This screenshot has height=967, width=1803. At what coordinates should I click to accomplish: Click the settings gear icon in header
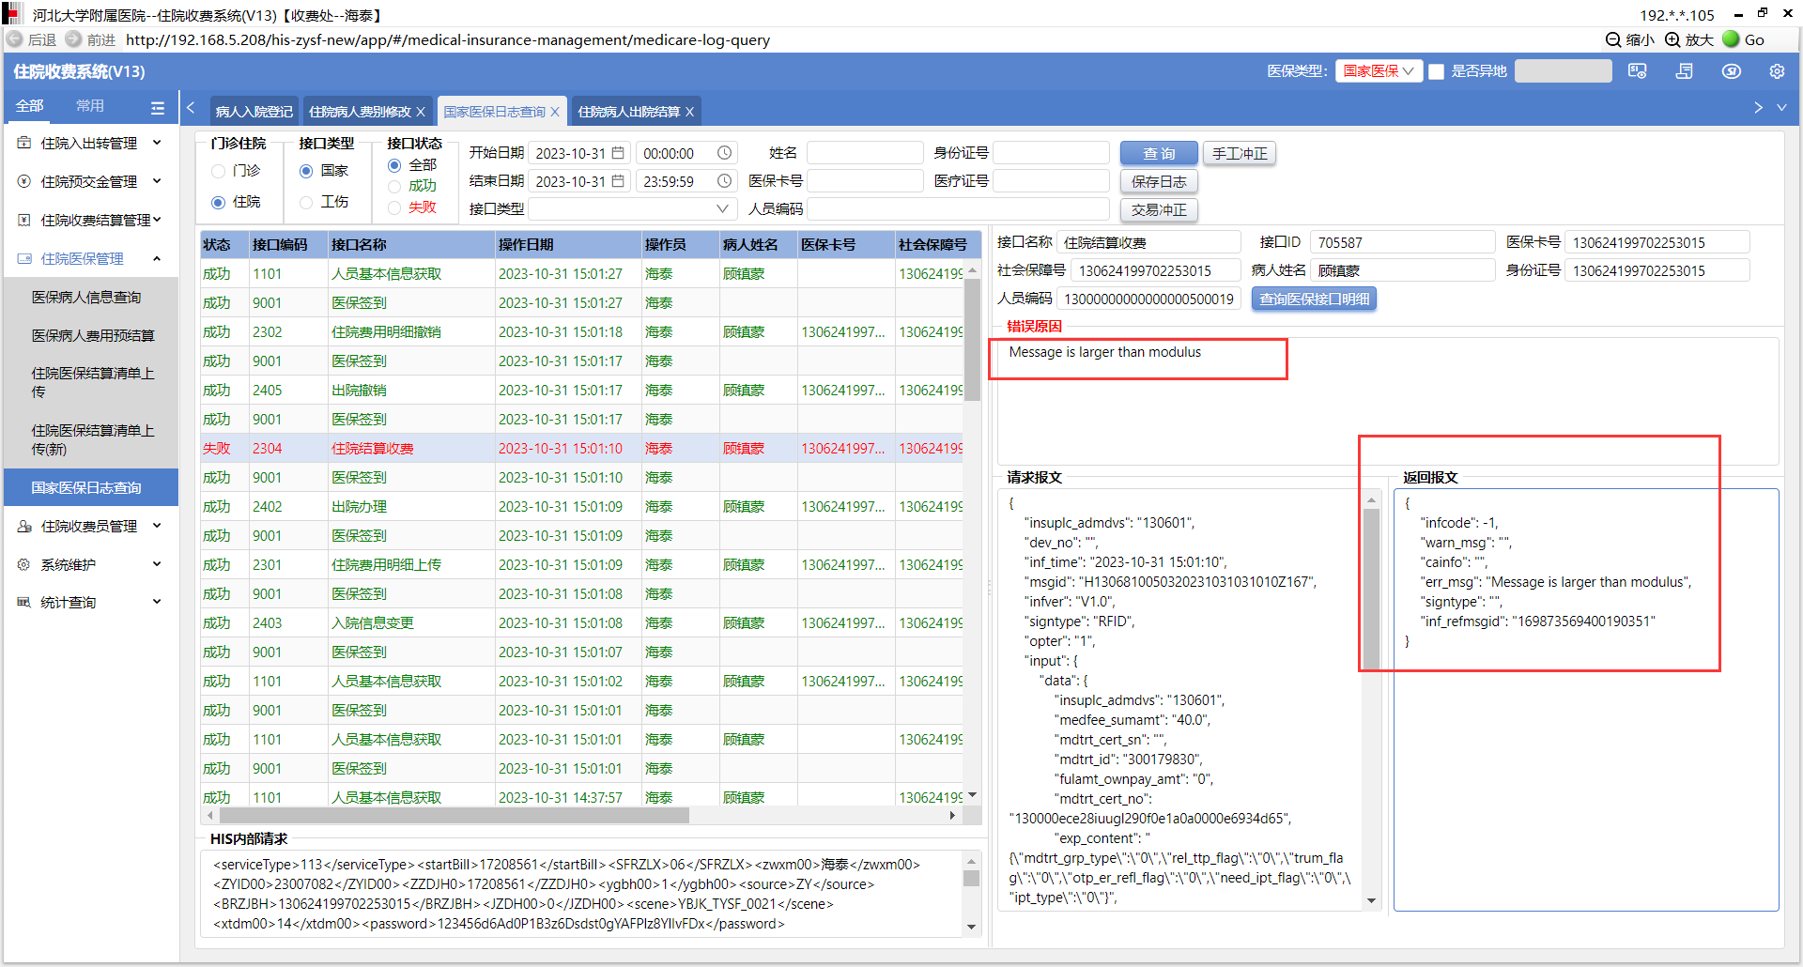[1777, 71]
